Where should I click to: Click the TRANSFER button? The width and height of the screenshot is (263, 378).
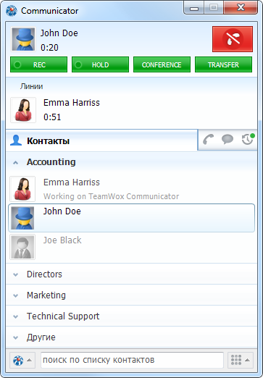(223, 64)
